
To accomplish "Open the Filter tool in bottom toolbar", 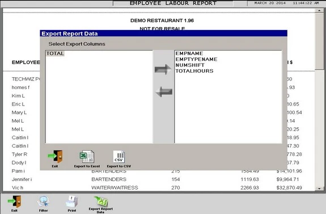I will [43, 202].
